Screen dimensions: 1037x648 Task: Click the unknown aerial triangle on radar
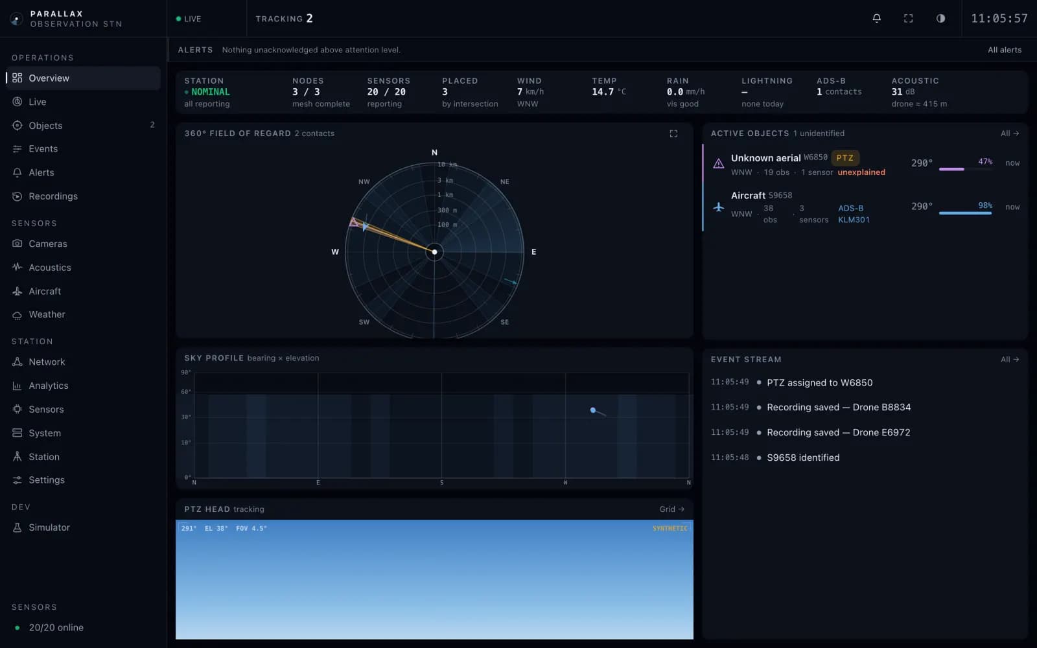coord(353,222)
